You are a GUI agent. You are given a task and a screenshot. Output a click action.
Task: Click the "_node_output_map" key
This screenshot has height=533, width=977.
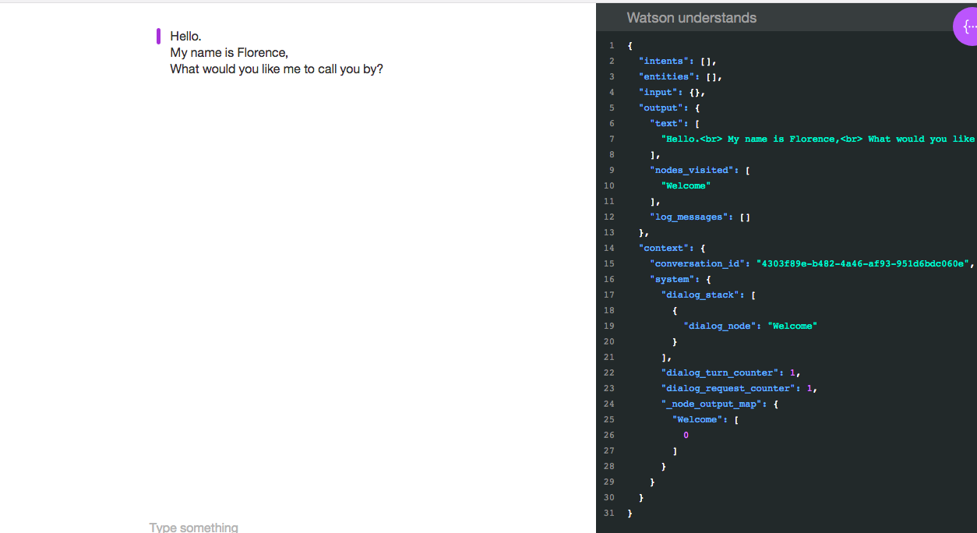pos(713,404)
